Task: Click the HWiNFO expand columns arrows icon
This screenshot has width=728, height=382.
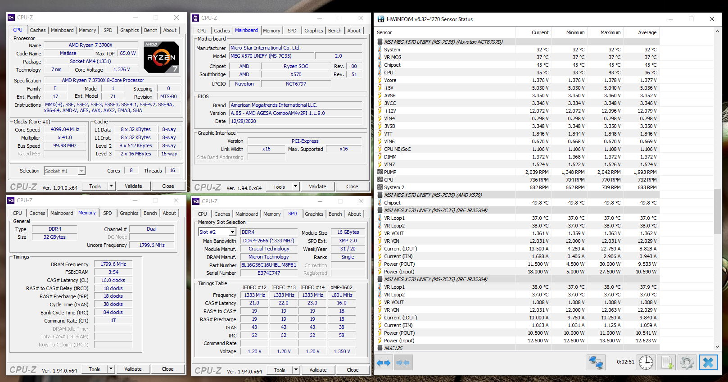Action: pyautogui.click(x=384, y=363)
